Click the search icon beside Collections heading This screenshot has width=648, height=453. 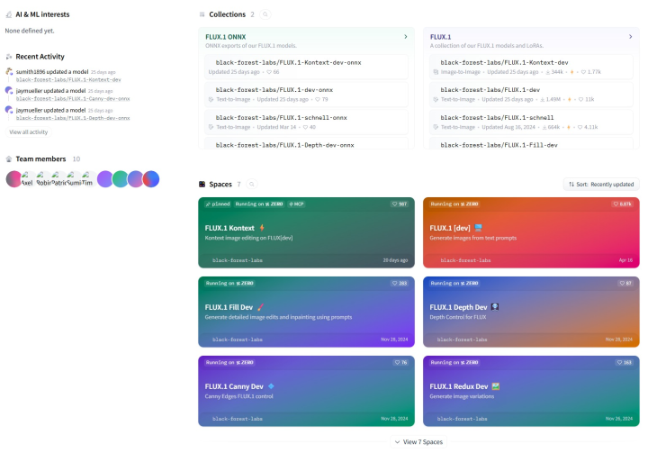point(265,14)
